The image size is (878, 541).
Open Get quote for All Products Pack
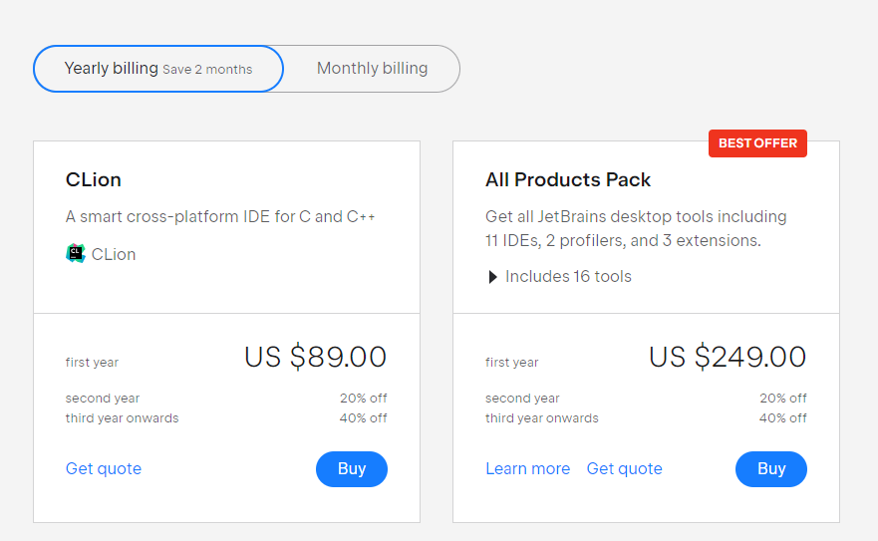(624, 468)
